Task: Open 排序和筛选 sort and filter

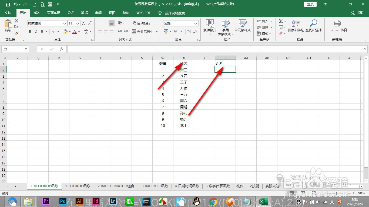Action: (x=296, y=27)
